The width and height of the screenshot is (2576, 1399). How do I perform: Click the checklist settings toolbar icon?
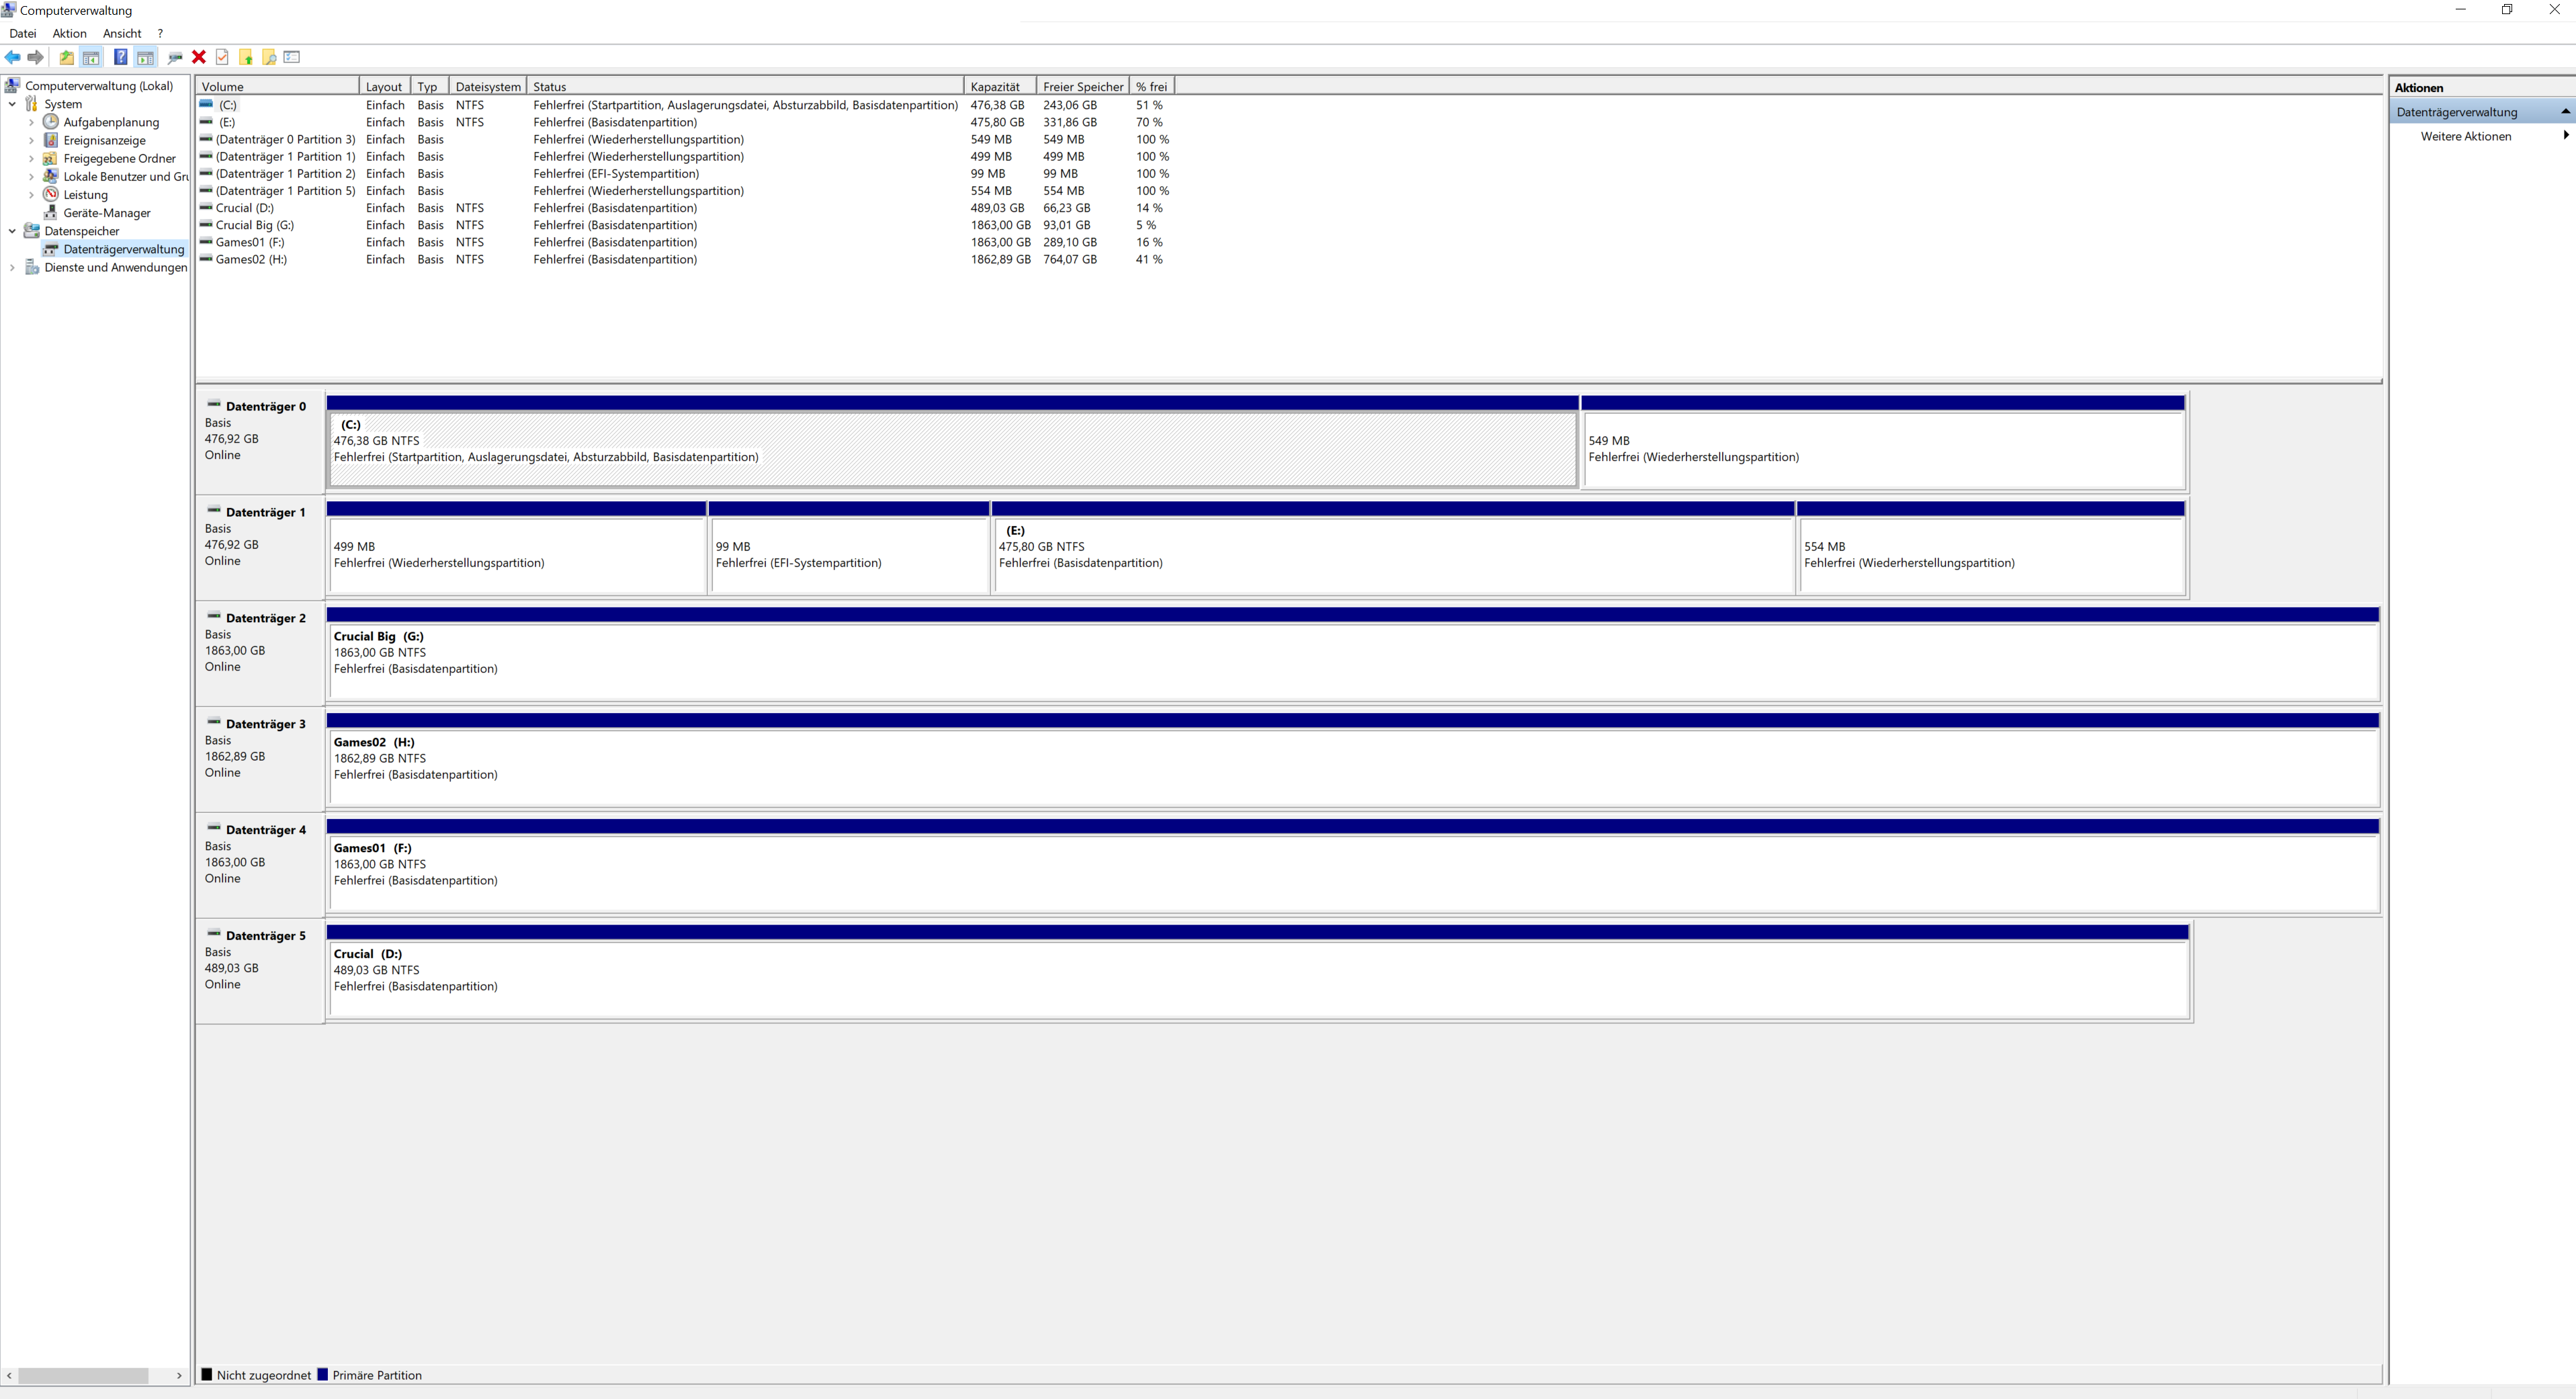pyautogui.click(x=292, y=57)
